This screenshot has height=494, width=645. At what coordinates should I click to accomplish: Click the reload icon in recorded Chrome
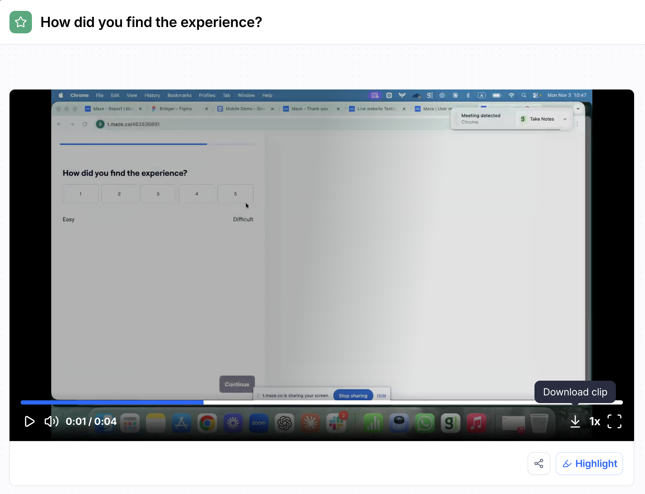pos(85,124)
